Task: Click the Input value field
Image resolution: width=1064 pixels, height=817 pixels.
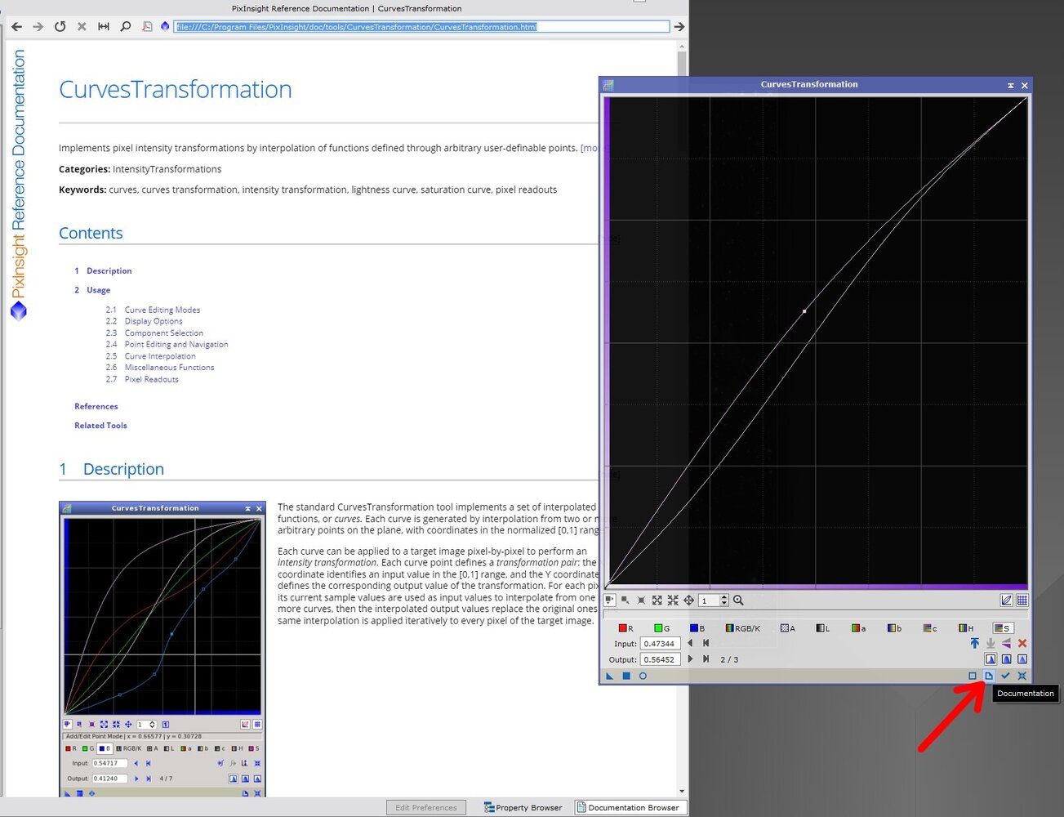Action: pyautogui.click(x=661, y=644)
